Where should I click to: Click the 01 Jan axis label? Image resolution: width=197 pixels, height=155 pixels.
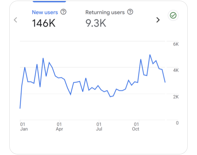coord(24,126)
